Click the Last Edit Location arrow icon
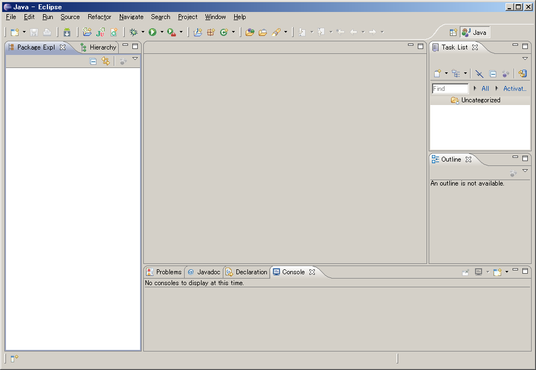 [x=340, y=32]
